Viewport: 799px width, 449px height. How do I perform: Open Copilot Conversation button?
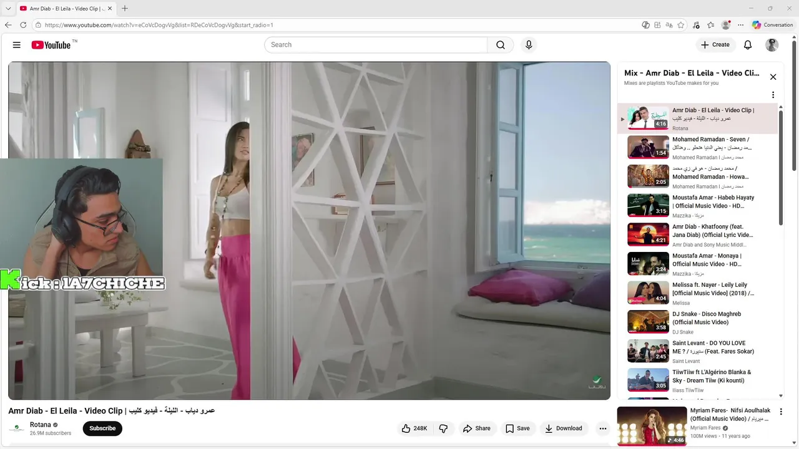point(772,25)
